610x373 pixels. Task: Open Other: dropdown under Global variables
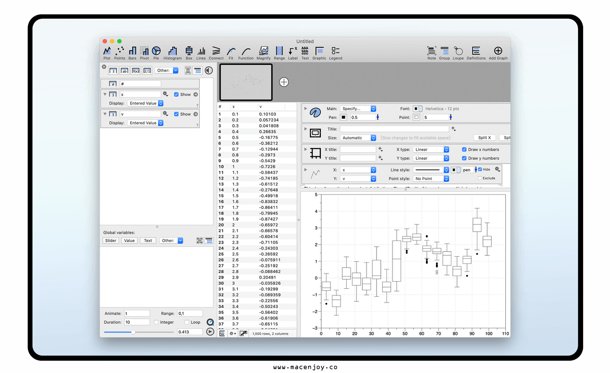click(x=171, y=241)
